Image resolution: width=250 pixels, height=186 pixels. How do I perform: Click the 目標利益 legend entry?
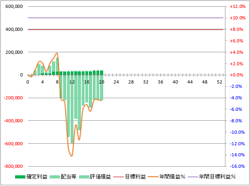(129, 177)
